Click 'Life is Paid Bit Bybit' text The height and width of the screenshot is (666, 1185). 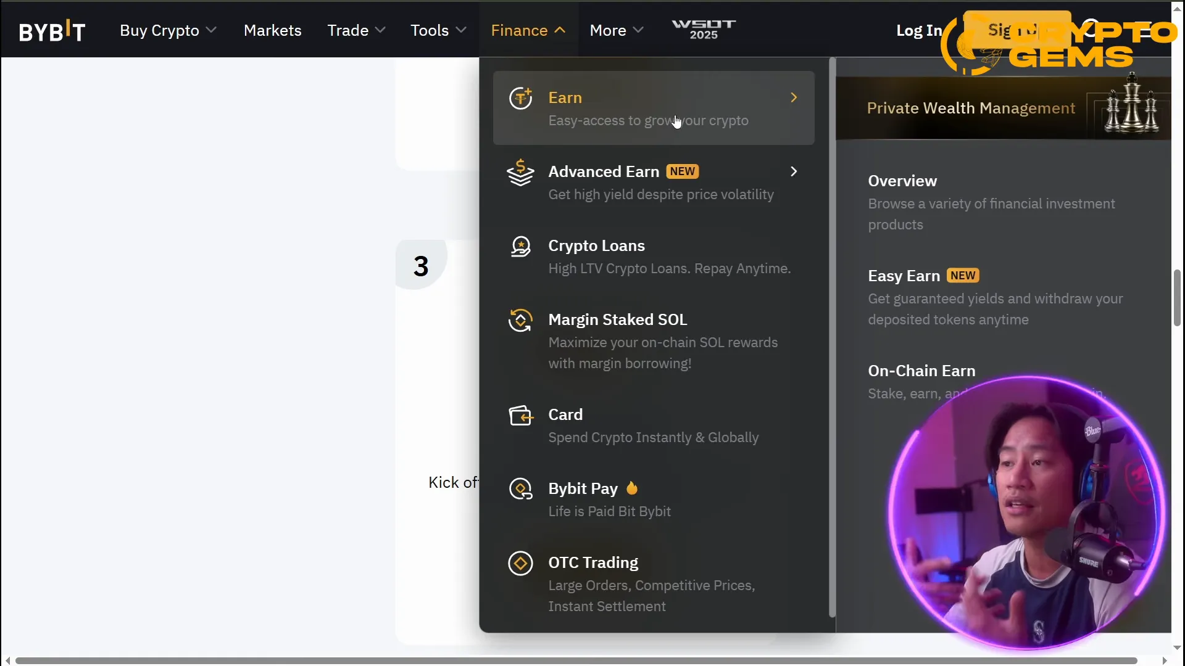tap(609, 512)
